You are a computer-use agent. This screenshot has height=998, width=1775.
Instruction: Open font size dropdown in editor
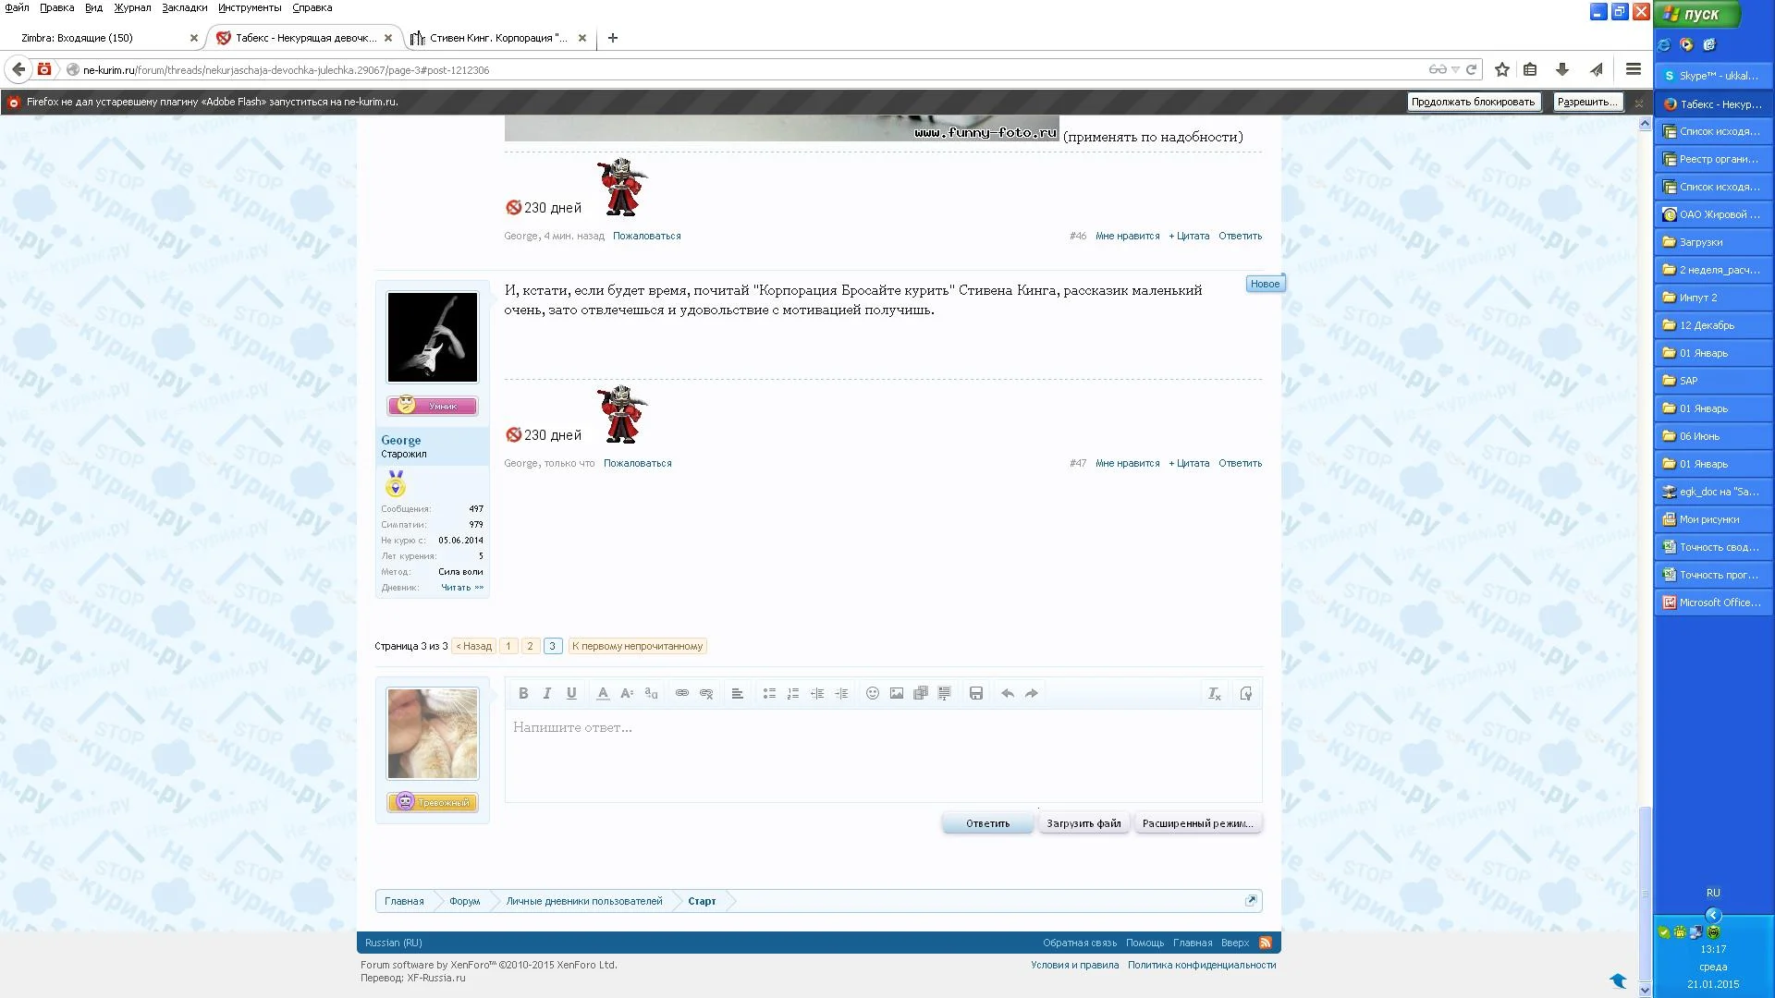627,694
